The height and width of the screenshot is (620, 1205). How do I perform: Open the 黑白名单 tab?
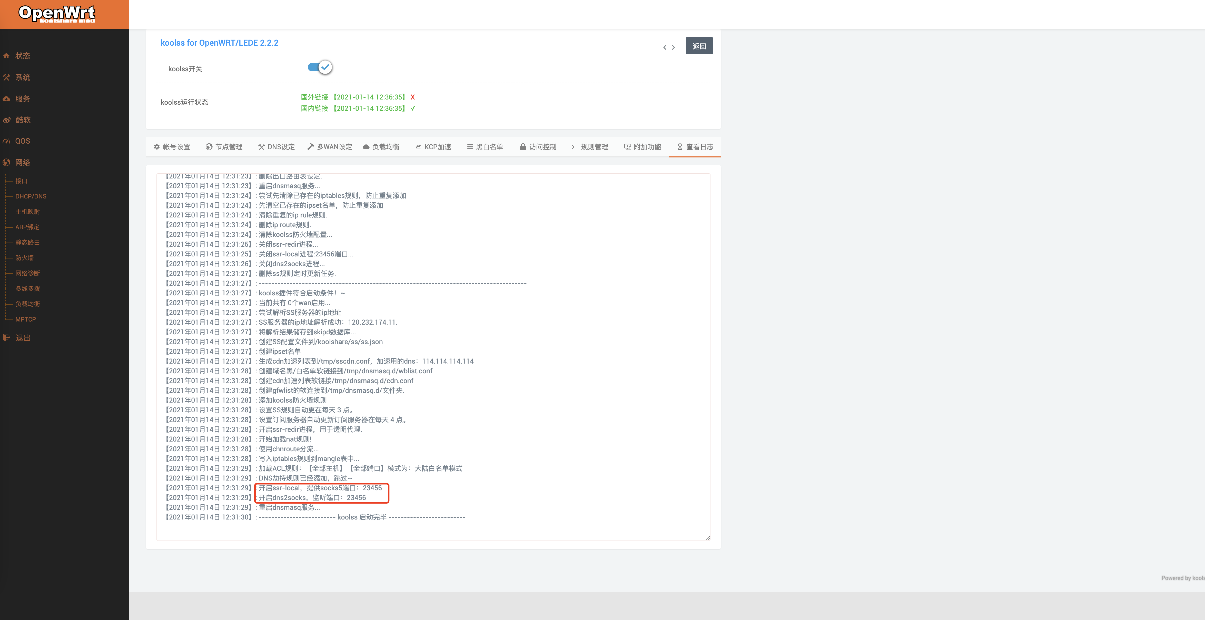485,147
